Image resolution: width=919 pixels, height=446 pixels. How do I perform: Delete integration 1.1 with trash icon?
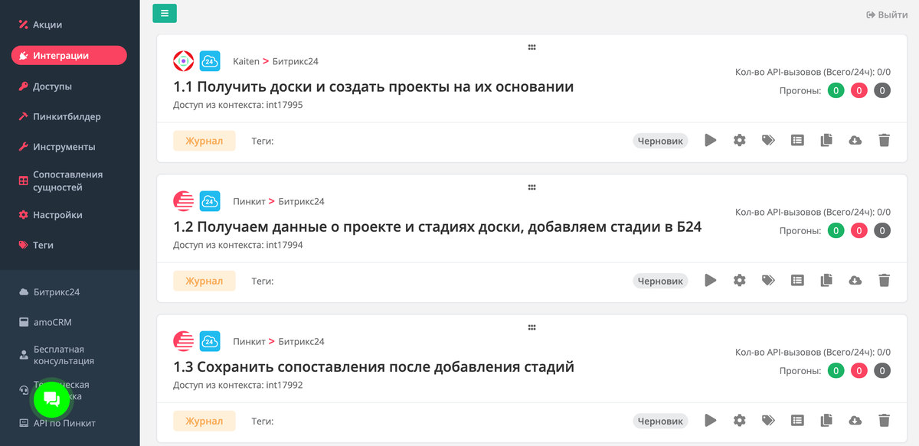point(884,140)
